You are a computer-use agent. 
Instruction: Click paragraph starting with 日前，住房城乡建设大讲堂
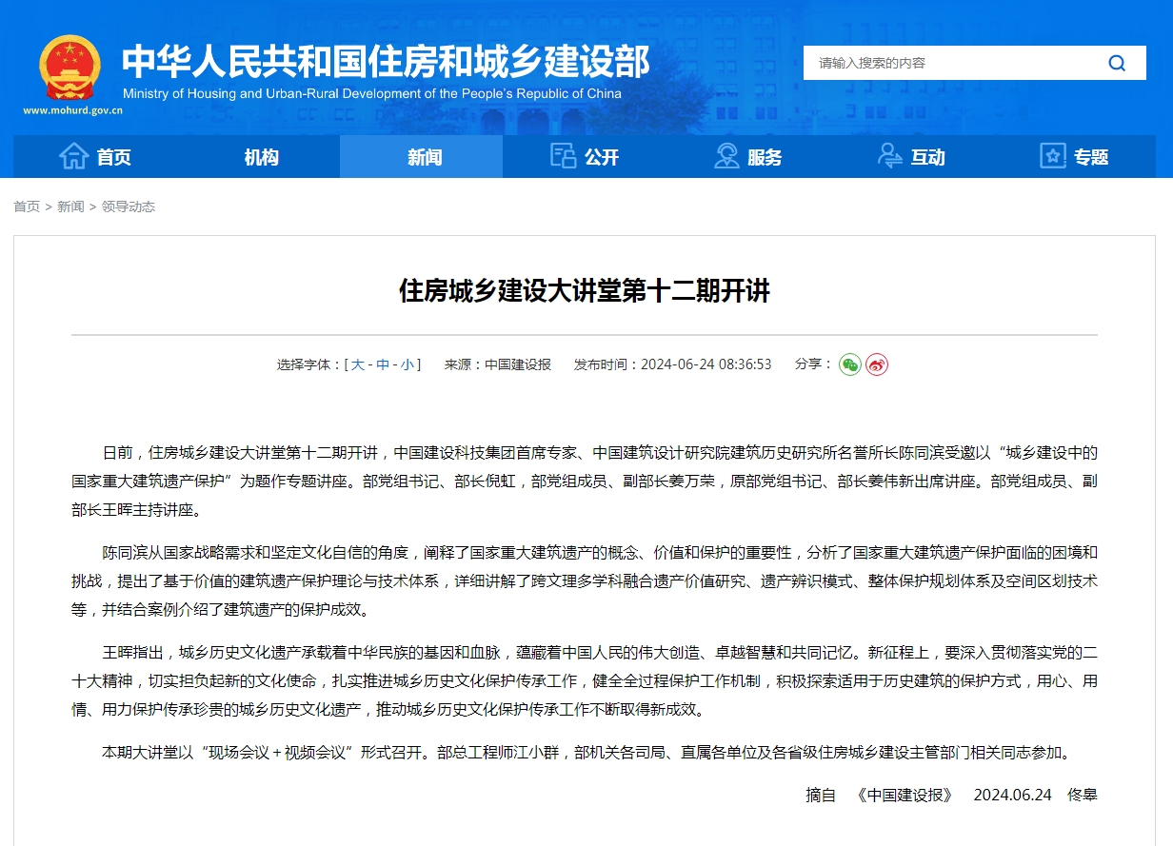click(585, 481)
